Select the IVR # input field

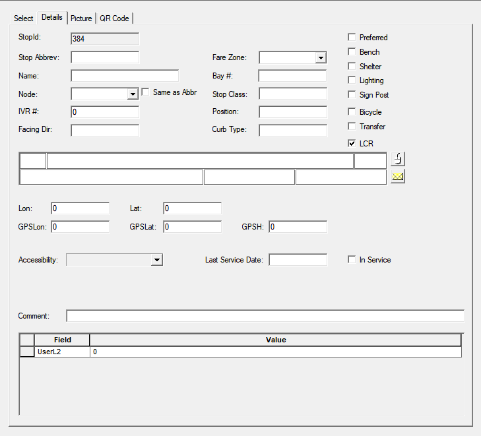[105, 112]
